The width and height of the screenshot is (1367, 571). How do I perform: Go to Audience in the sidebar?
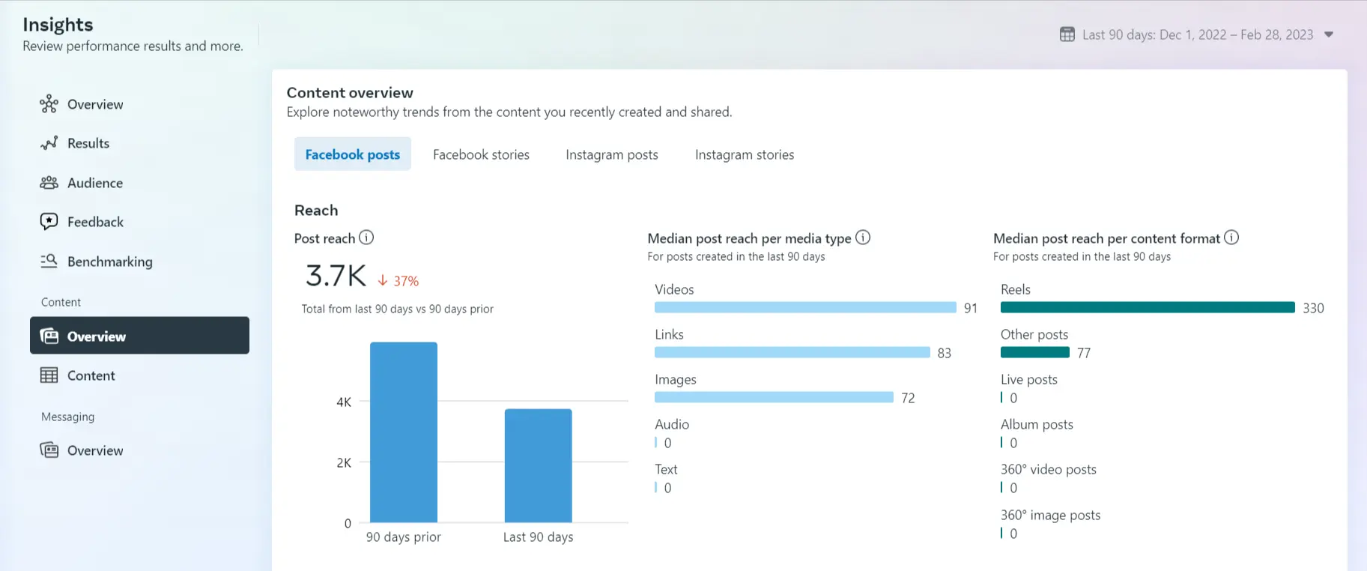click(x=95, y=183)
